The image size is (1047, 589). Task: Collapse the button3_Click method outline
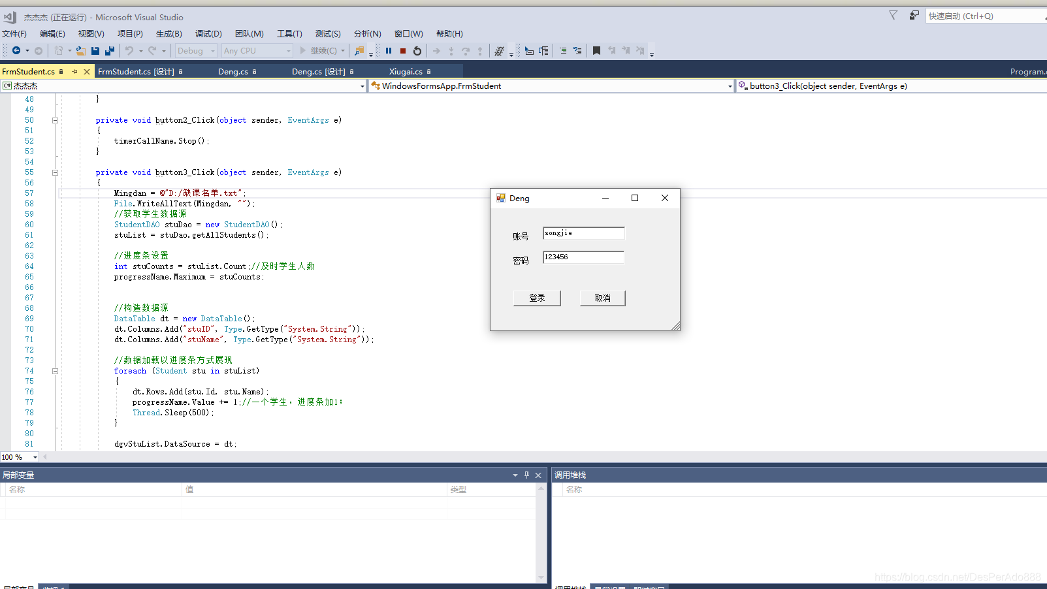point(55,172)
